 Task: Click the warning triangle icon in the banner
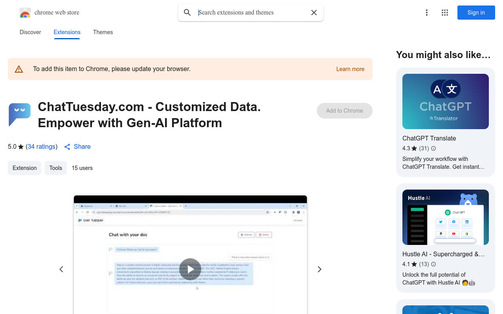coord(19,69)
